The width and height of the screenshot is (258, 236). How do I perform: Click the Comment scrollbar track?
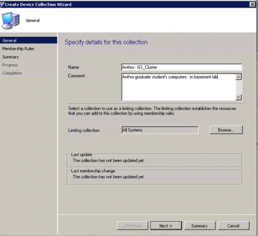point(239,87)
